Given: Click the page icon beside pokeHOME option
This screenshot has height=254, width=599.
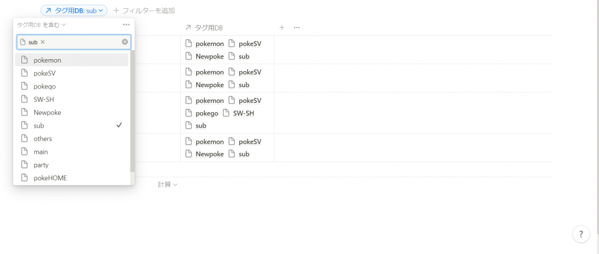Looking at the screenshot, I should (x=25, y=177).
